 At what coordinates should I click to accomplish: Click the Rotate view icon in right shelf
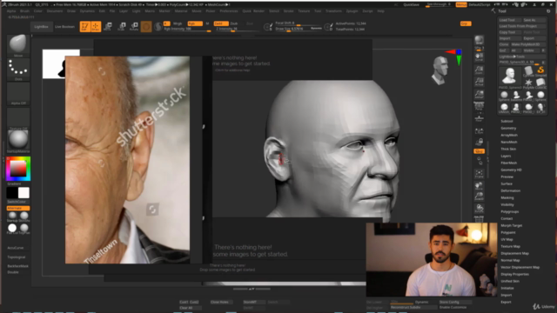click(x=480, y=208)
